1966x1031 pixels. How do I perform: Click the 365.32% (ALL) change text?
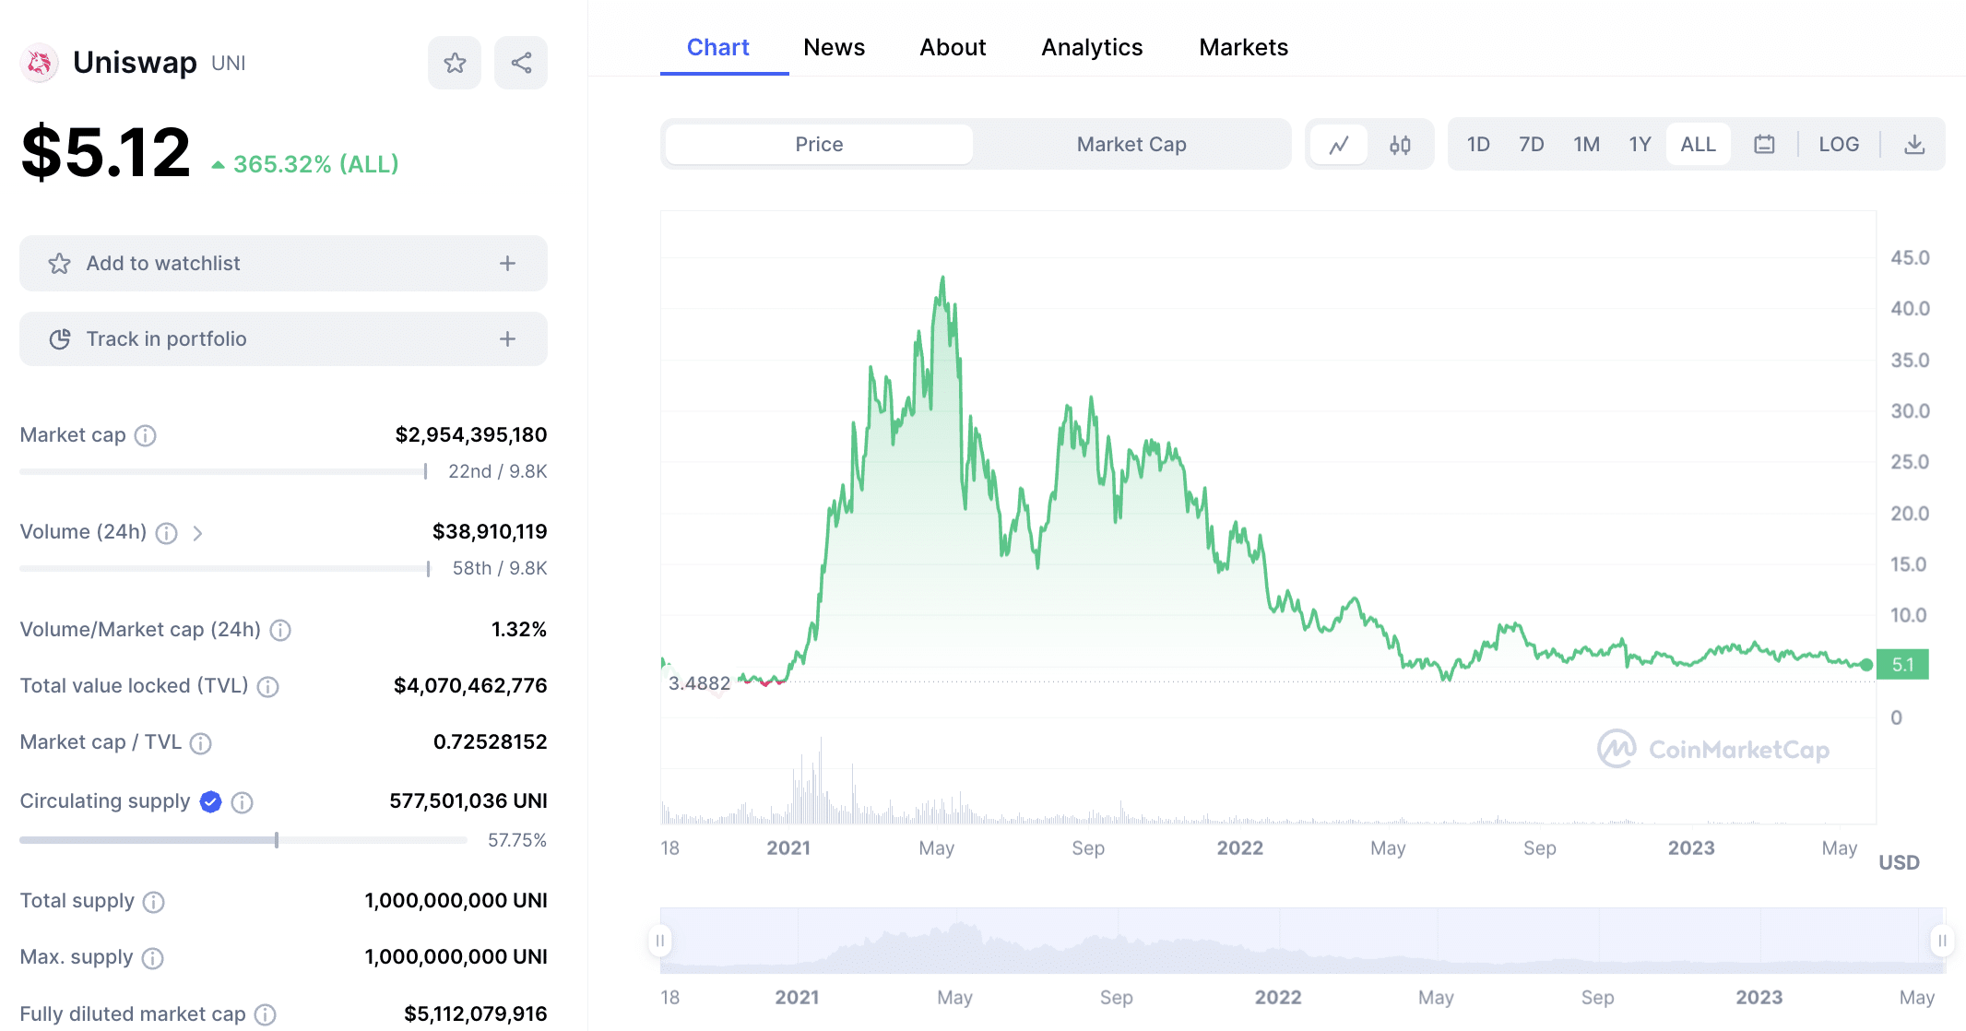point(315,164)
